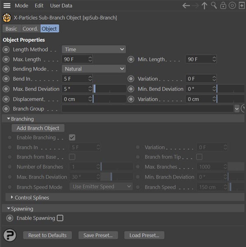Screen dimensions: 246x247
Task: Go back with the left arrow icon
Action: click(x=186, y=6)
